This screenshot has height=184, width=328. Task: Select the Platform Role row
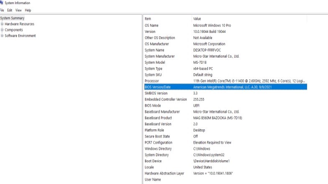(x=226, y=130)
